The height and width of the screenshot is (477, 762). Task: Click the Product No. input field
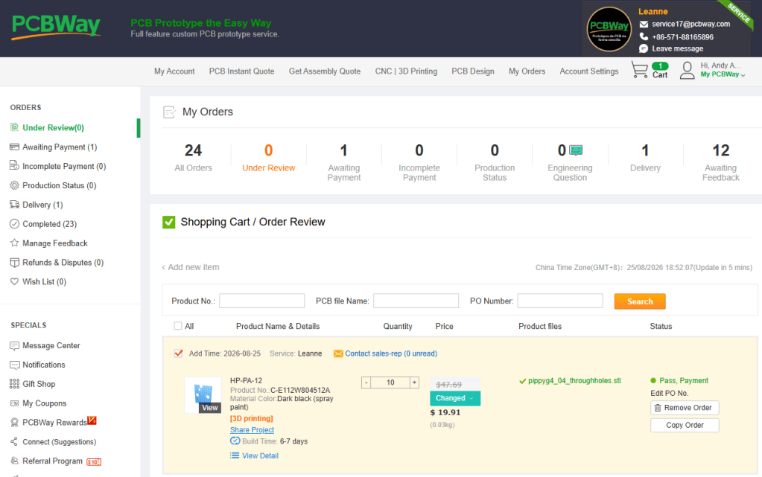pos(262,301)
